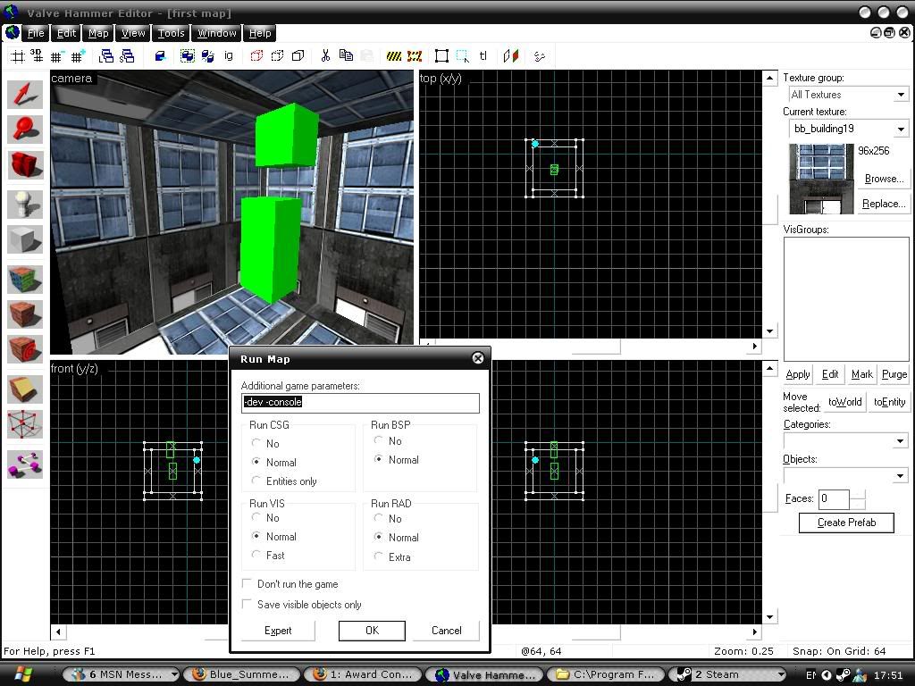The image size is (915, 686).
Task: Select the red arrow Selection tool
Action: pos(25,95)
